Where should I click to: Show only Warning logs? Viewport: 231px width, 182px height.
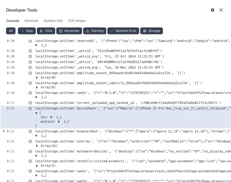coord(95,31)
